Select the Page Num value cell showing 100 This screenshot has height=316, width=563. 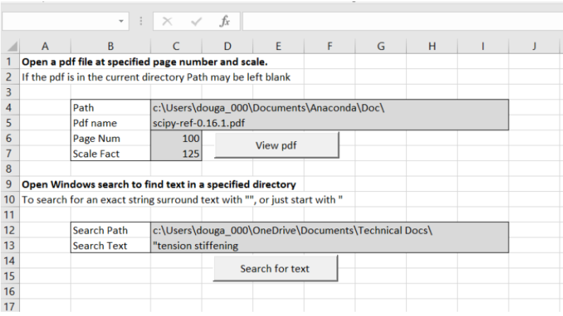[x=176, y=138]
